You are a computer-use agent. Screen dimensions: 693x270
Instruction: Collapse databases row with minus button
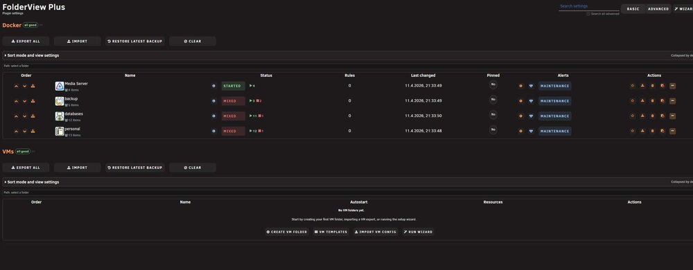point(673,116)
